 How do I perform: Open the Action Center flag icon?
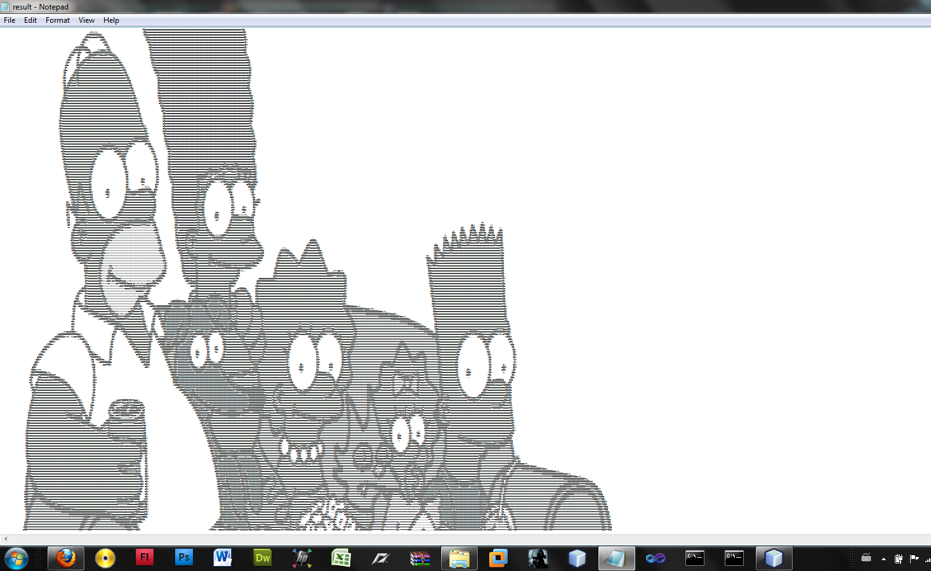914,559
